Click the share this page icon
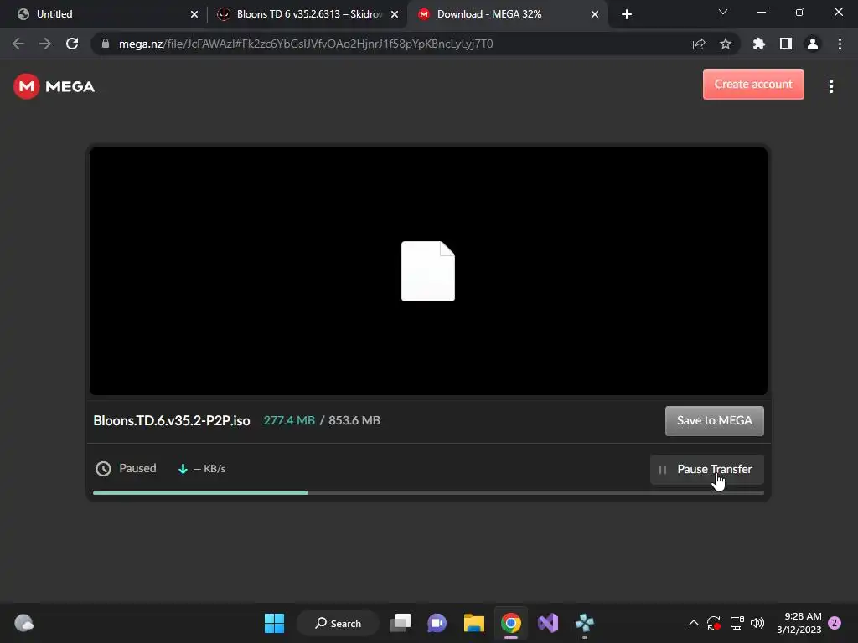This screenshot has width=858, height=643. [x=699, y=44]
